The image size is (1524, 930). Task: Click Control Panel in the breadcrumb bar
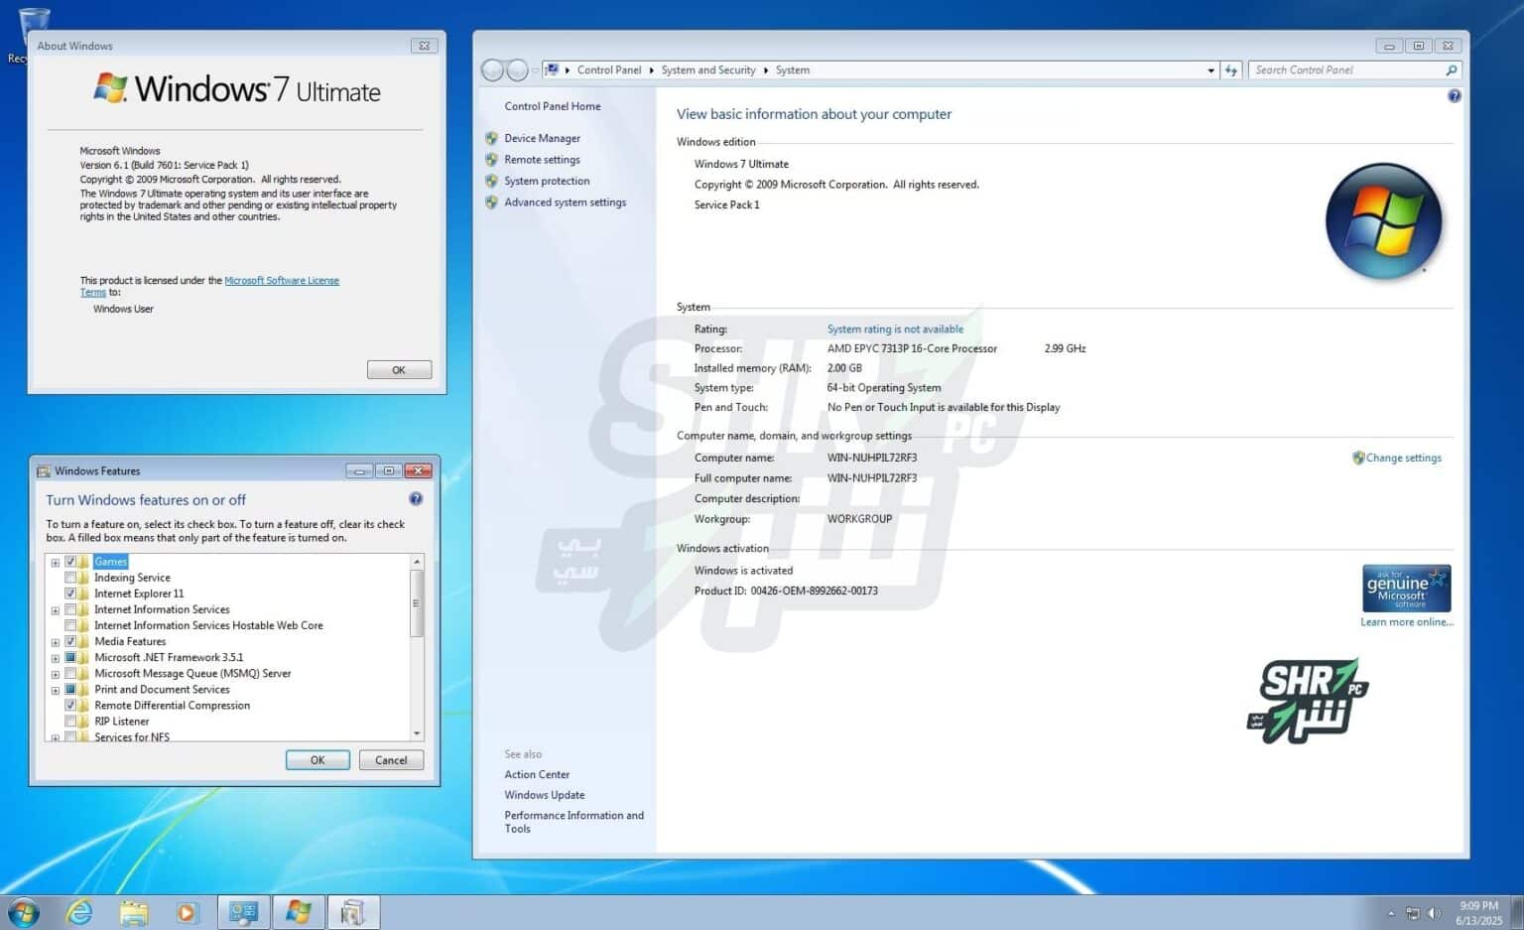[609, 69]
